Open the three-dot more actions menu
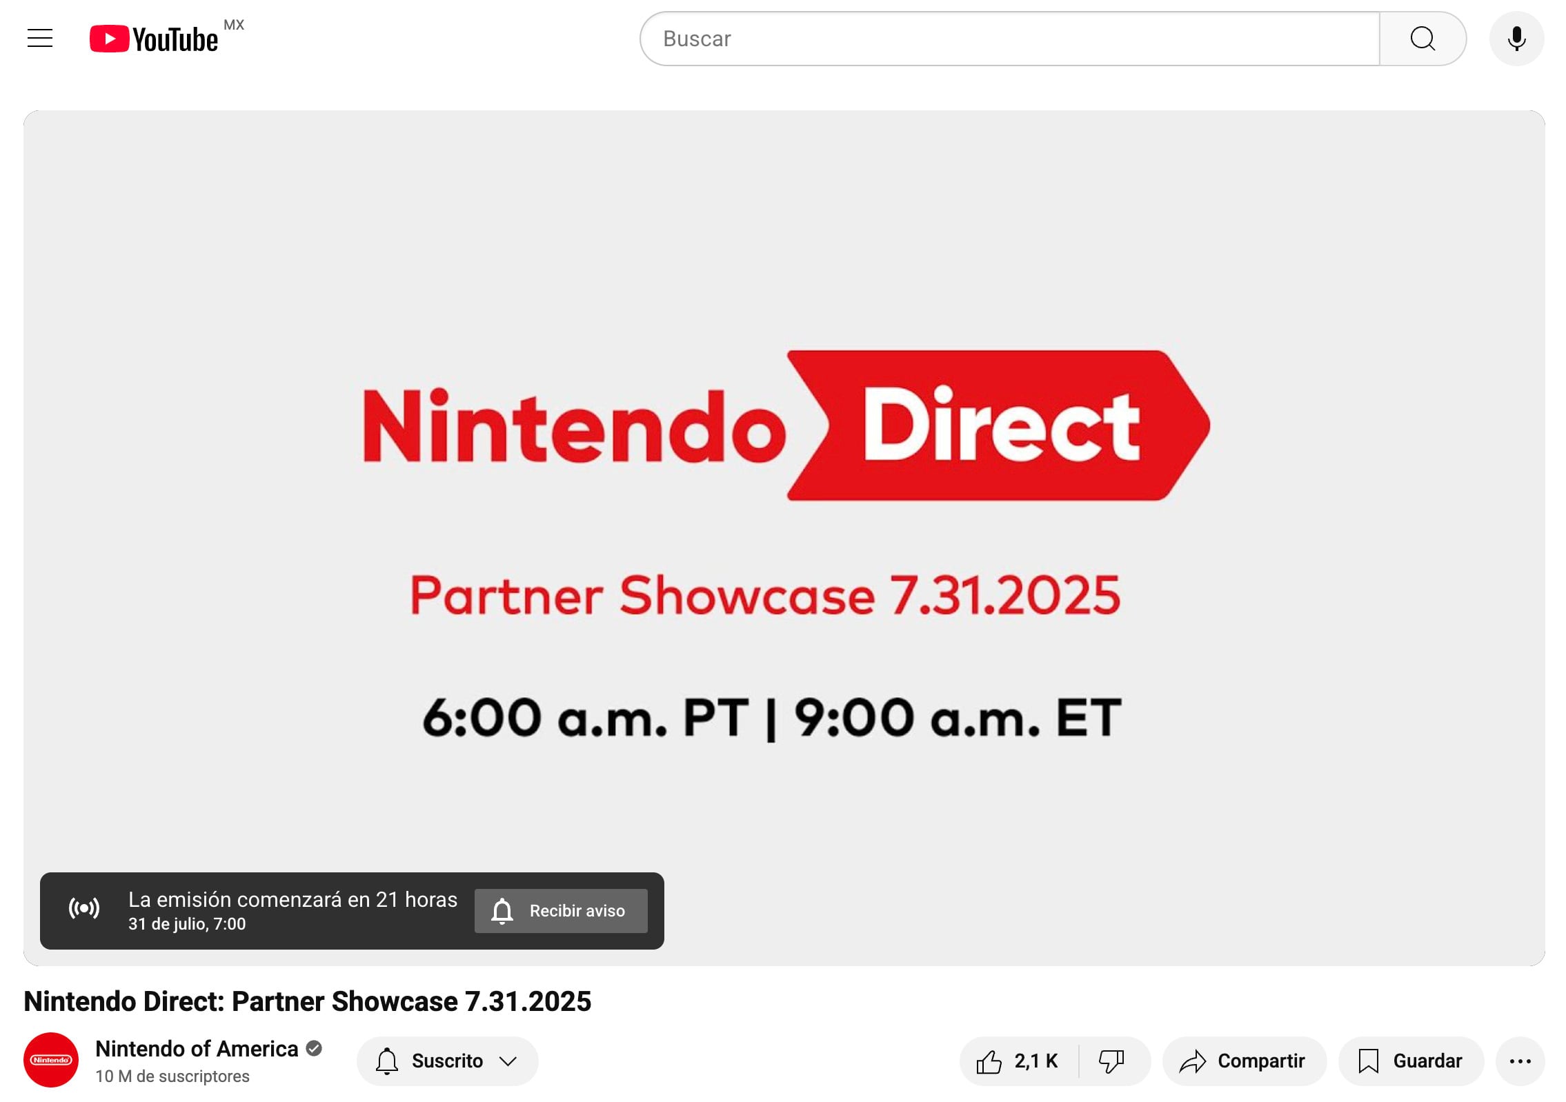The height and width of the screenshot is (1102, 1566). (x=1520, y=1061)
